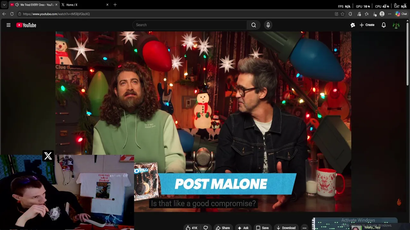Image resolution: width=410 pixels, height=230 pixels.
Task: Start voice search with microphone icon
Action: 268,25
